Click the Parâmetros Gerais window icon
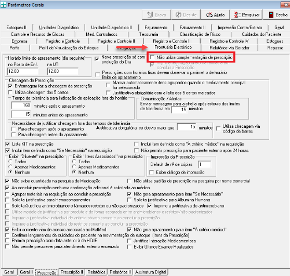The height and width of the screenshot is (276, 290). point(3,5)
